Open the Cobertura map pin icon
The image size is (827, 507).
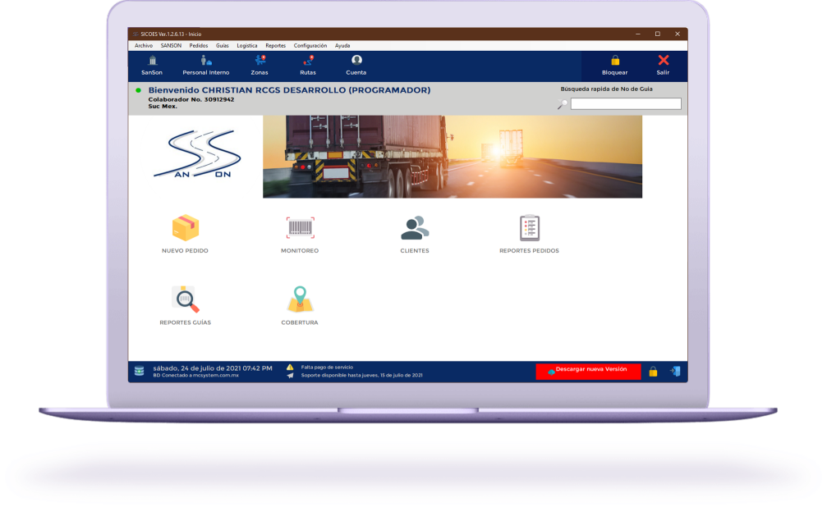coord(300,299)
